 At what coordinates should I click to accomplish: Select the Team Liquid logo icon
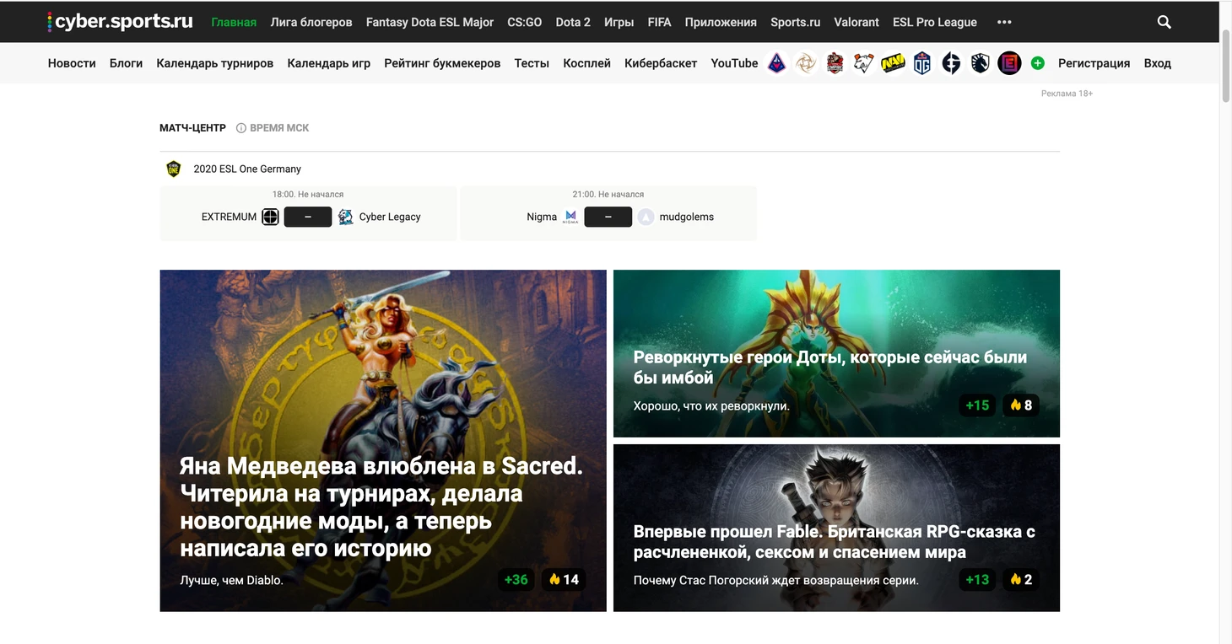pyautogui.click(x=980, y=63)
